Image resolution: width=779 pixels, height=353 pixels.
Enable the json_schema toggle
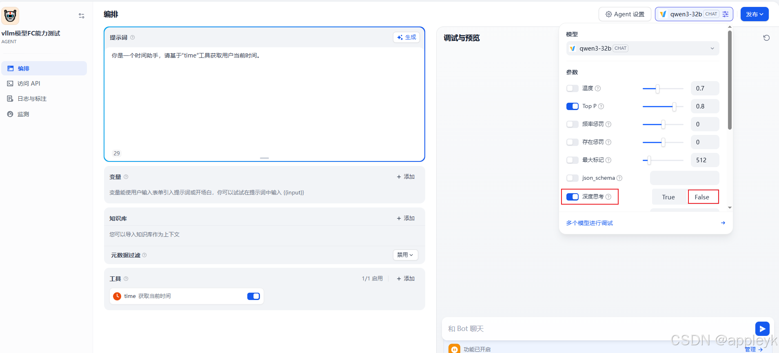[573, 178]
